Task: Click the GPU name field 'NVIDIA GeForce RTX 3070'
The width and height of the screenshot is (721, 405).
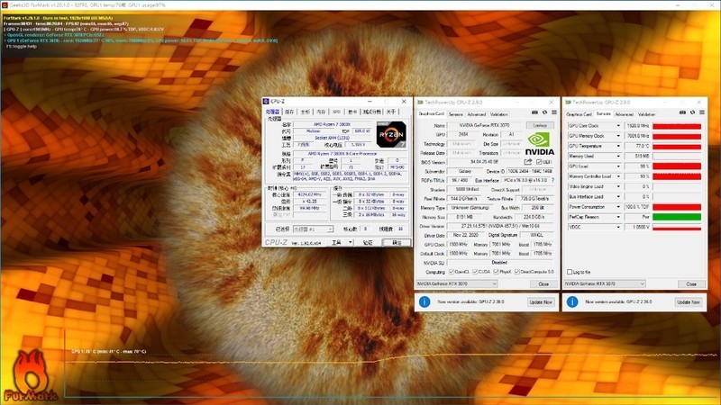Action: [x=485, y=125]
